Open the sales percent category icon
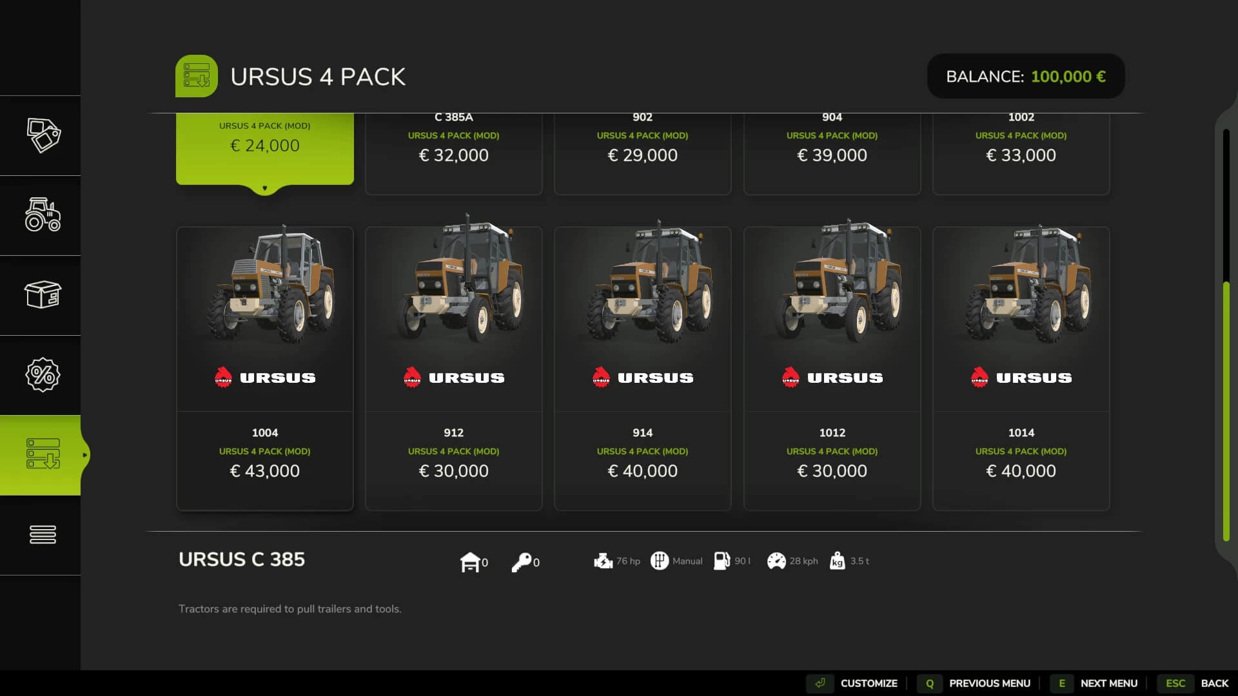This screenshot has height=696, width=1238. tap(43, 375)
